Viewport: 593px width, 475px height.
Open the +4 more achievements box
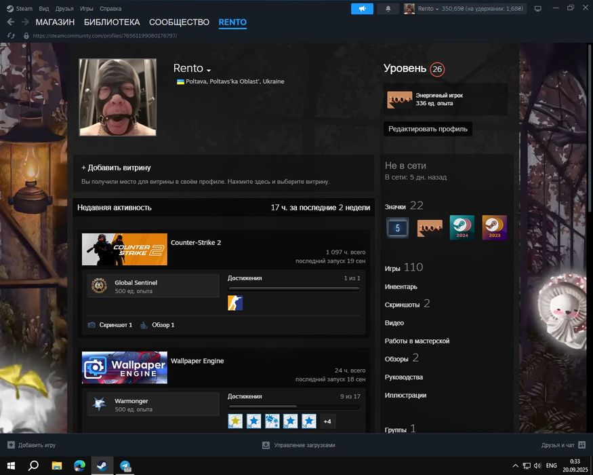click(327, 421)
